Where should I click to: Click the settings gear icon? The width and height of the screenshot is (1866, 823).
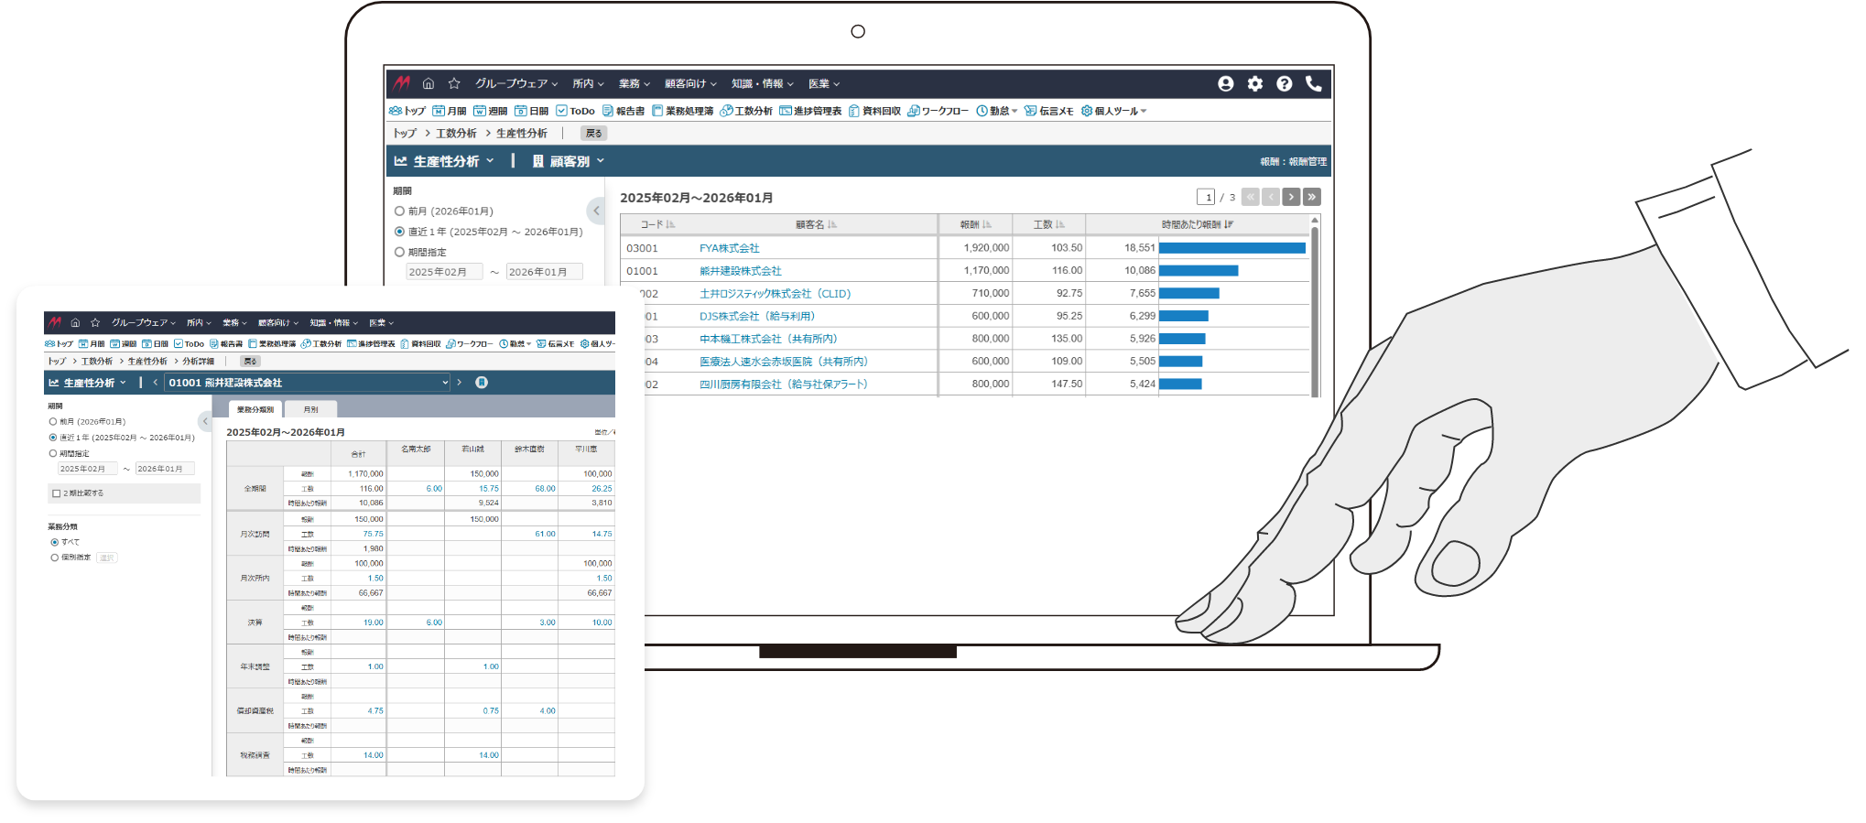[1254, 83]
